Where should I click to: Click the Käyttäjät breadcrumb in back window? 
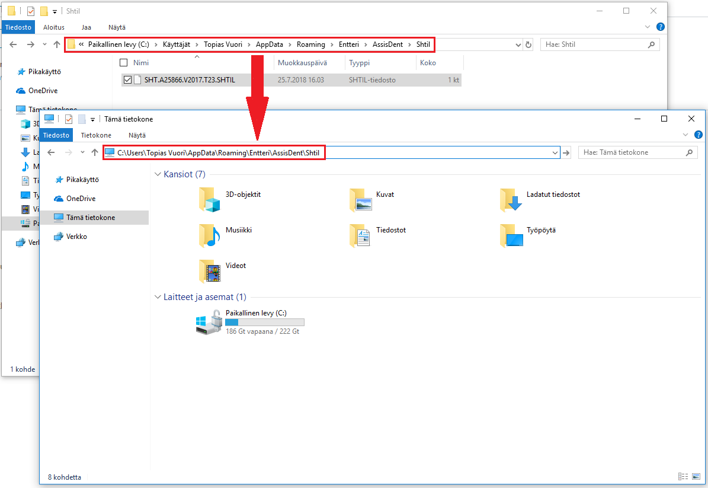[176, 44]
